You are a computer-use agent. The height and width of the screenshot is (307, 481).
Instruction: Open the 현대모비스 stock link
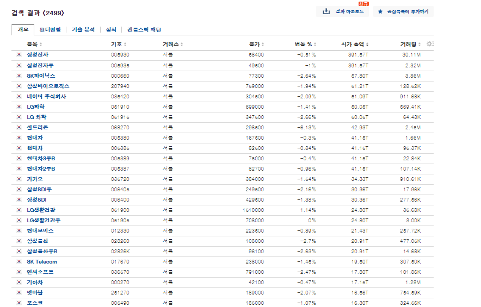(40, 231)
